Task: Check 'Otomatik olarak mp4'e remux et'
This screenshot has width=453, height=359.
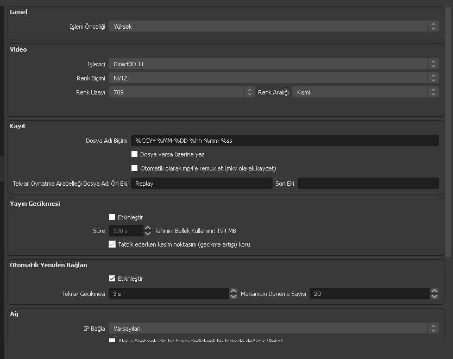Action: tap(135, 168)
